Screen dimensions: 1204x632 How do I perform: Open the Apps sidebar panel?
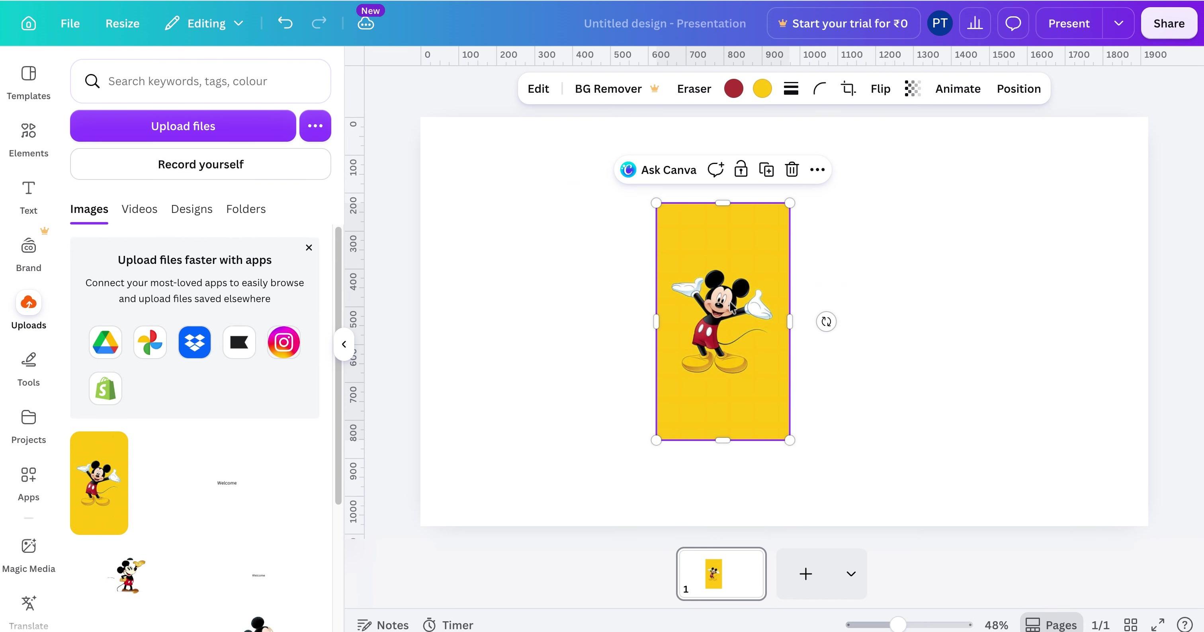pos(29,484)
